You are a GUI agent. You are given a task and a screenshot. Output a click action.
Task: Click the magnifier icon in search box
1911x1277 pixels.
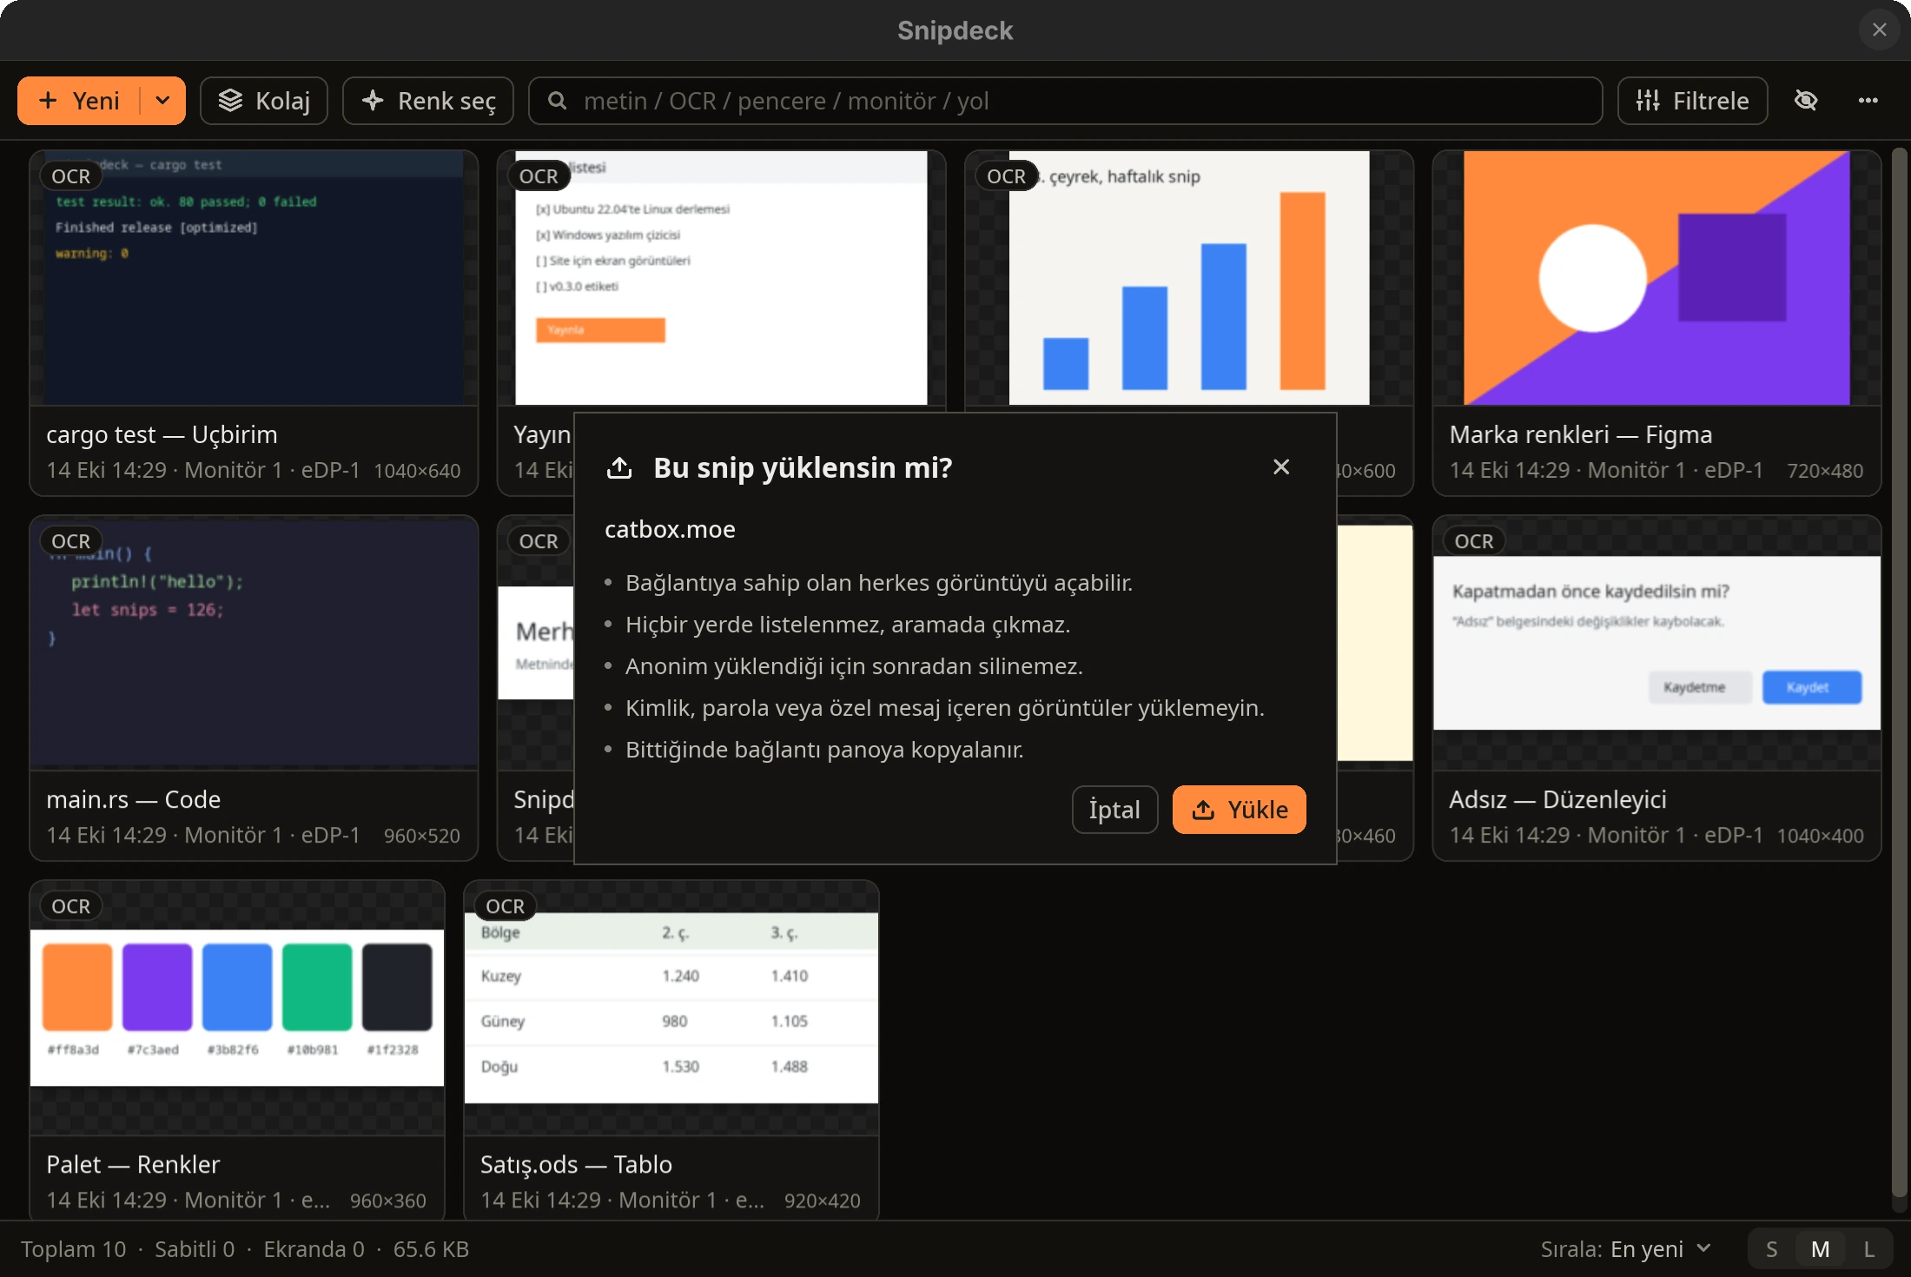coord(558,101)
